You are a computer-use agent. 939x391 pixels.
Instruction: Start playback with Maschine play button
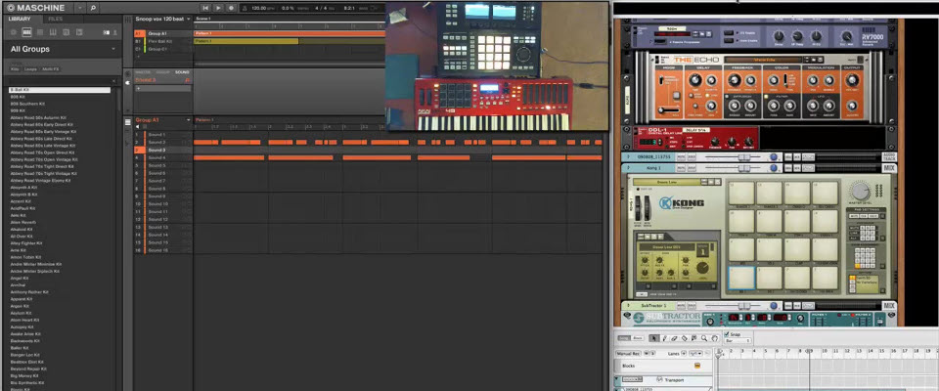point(218,8)
